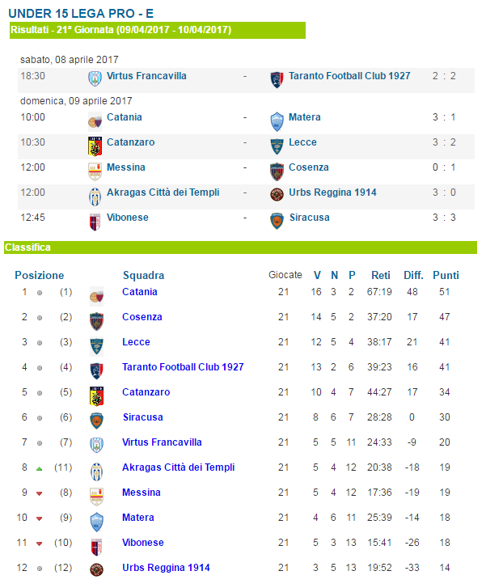Click the Risultati 21ª Giornata header bar
Viewport: 486px width, 588px height.
158,30
